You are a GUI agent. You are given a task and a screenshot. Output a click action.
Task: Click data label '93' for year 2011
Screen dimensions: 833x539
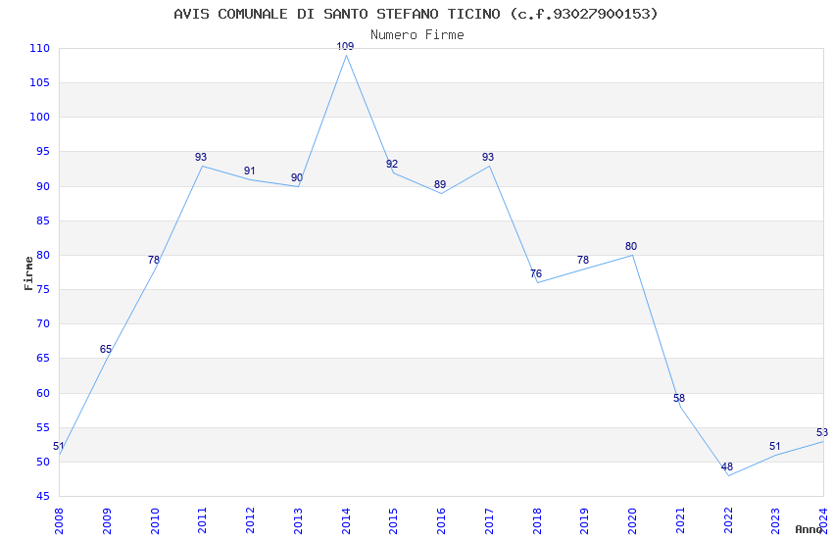[x=201, y=157]
